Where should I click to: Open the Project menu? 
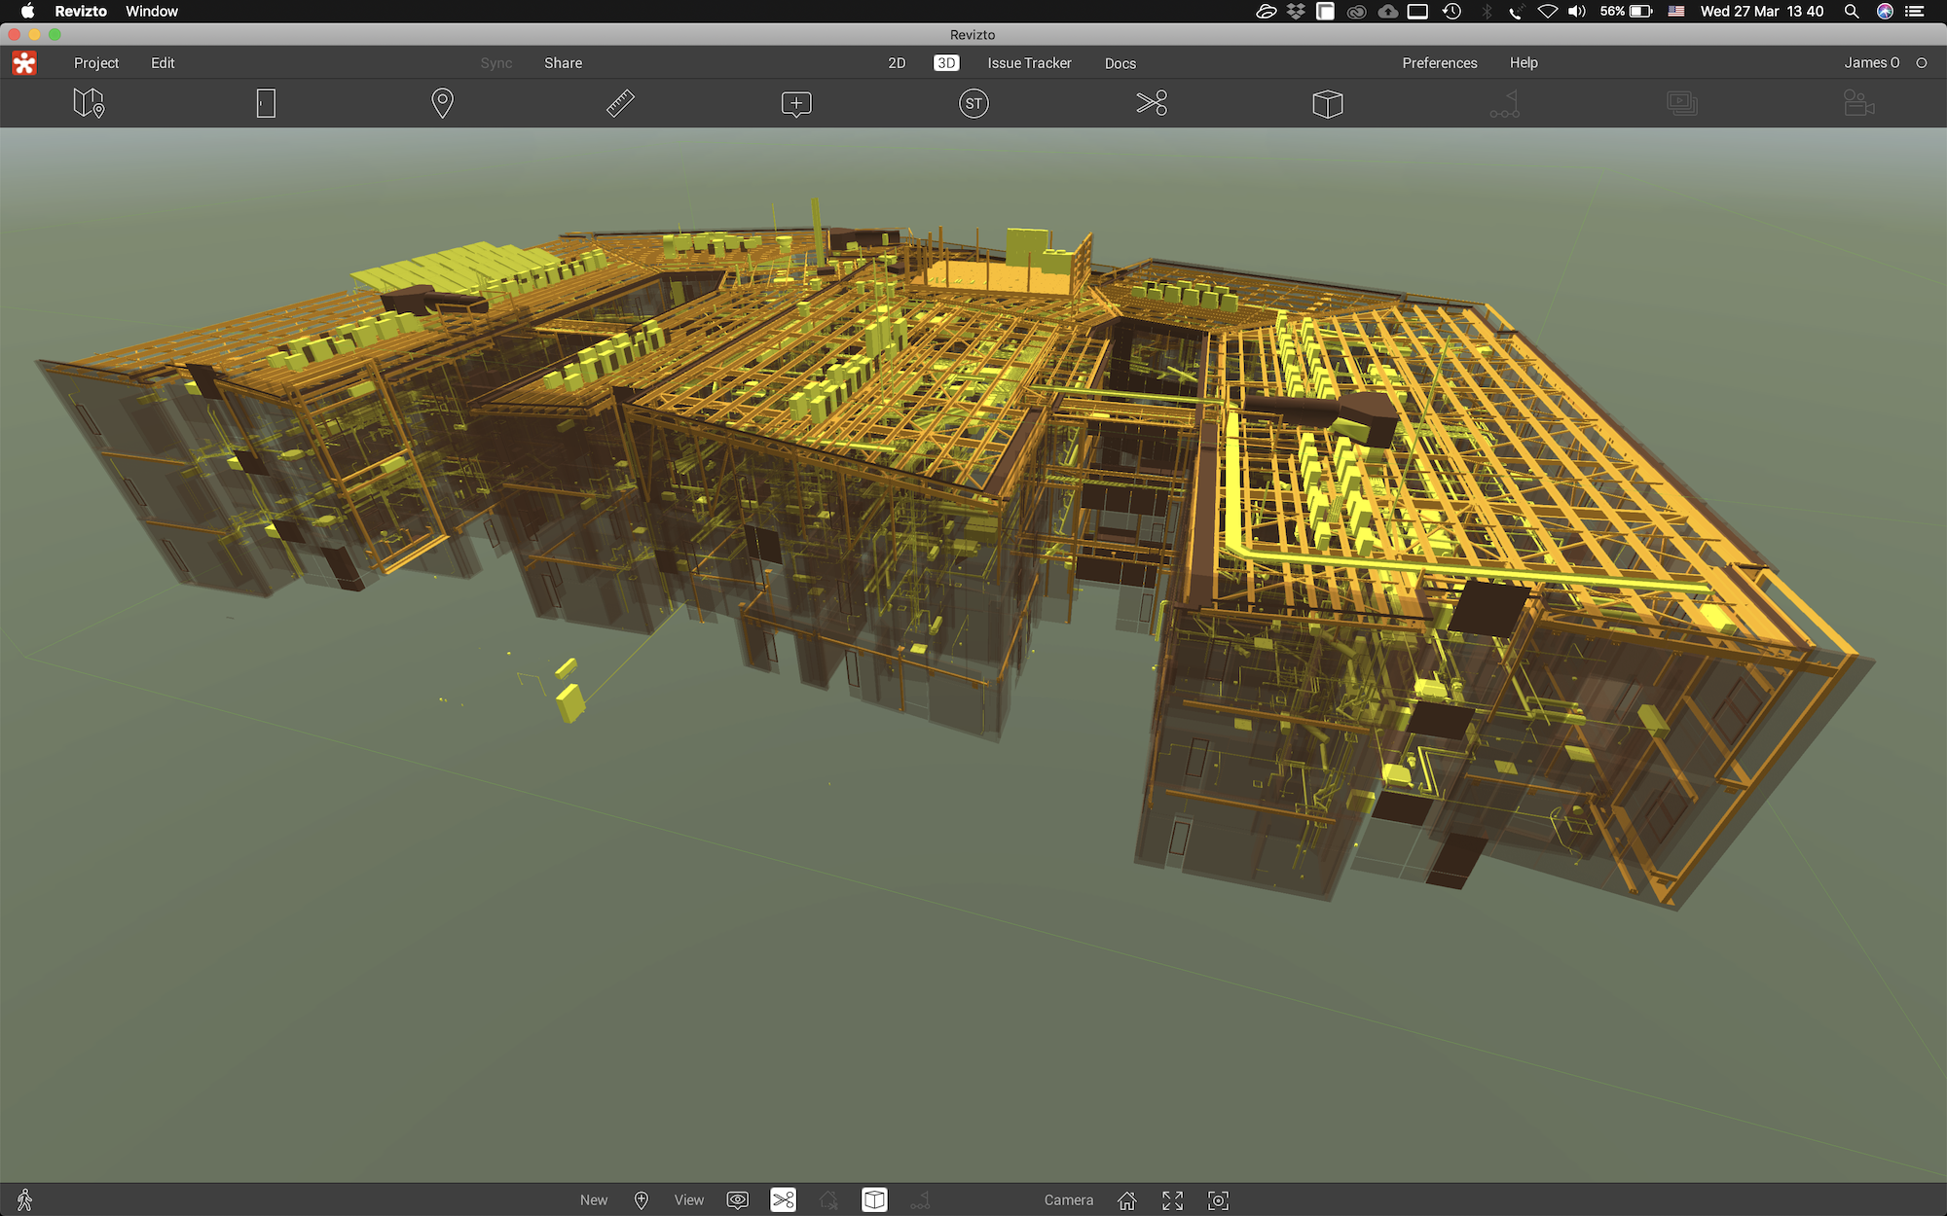click(x=96, y=62)
